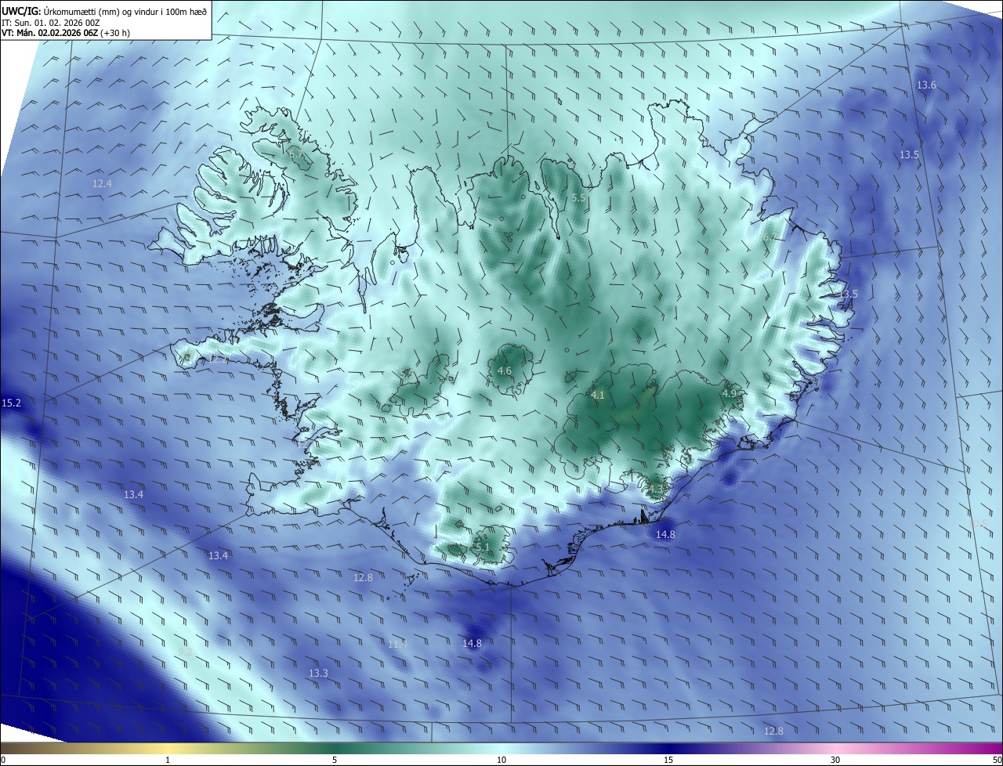
Task: Click the 13.3 value label on the map
Action: (318, 674)
